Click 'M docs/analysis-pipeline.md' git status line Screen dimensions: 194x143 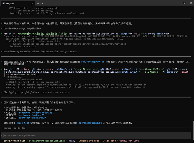[x=25, y=80]
